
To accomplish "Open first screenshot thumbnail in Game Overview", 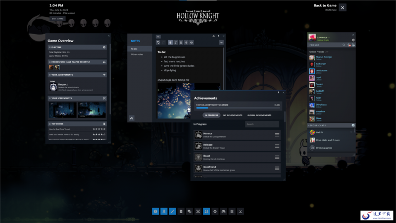I will point(63,110).
